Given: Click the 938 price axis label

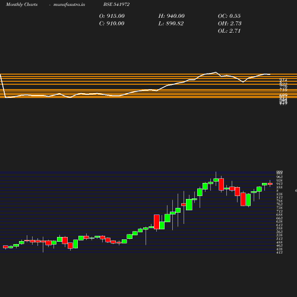Looking at the screenshot, I should pyautogui.click(x=279, y=181).
